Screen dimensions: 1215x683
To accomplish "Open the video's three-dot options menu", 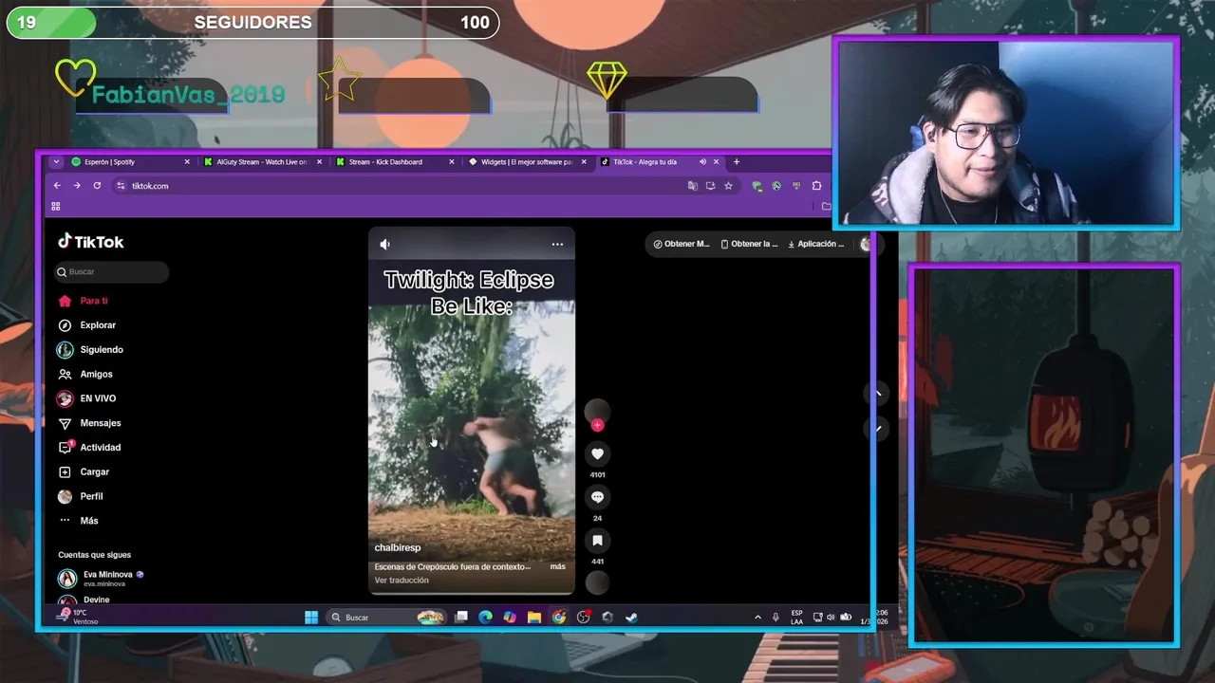I will coord(557,244).
